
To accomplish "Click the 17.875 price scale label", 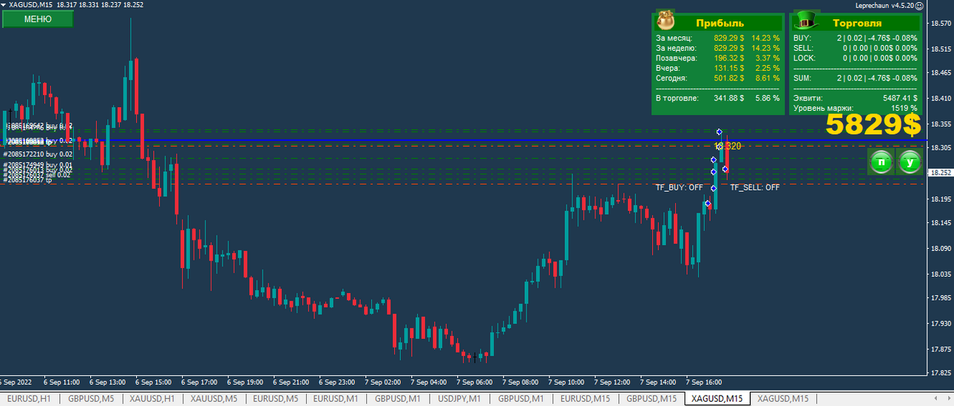I will tap(941, 349).
